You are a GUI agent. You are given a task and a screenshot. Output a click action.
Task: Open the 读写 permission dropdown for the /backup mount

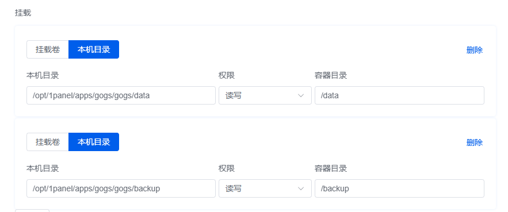pos(265,188)
